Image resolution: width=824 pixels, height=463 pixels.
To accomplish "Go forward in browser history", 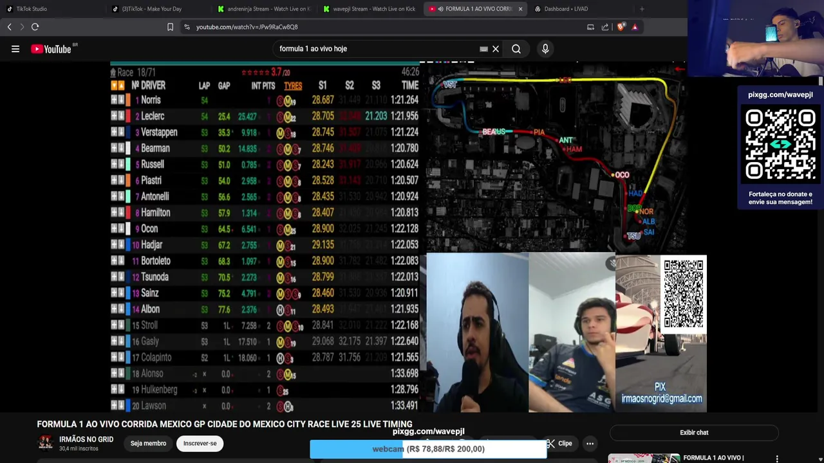I will 22,27.
